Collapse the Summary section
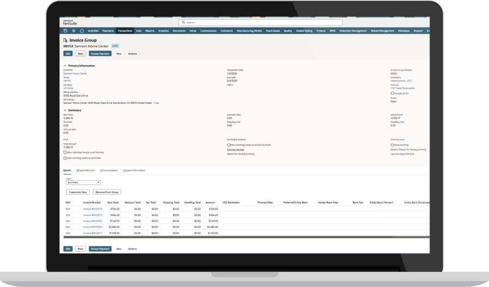 point(65,110)
